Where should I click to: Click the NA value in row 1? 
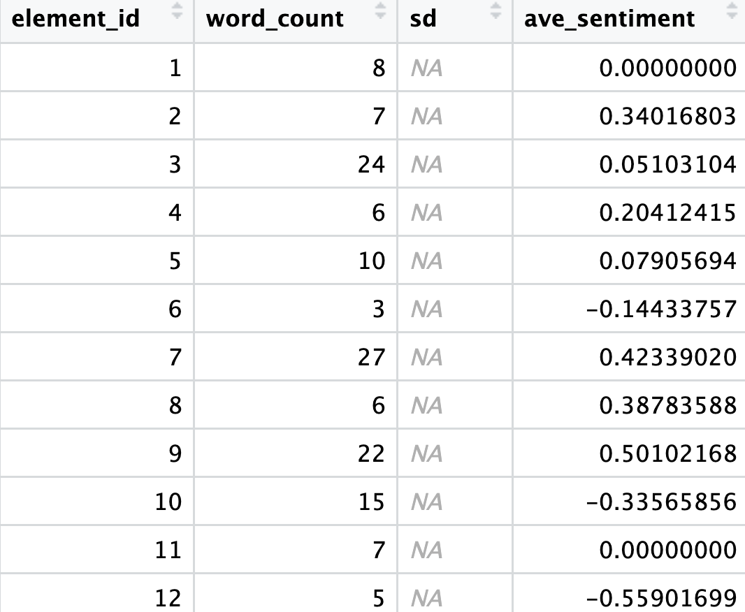point(427,68)
